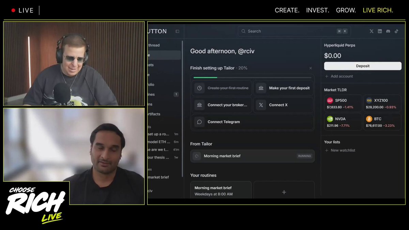409x230 pixels.
Task: Open the running Morning market brief item
Action: tap(252, 156)
